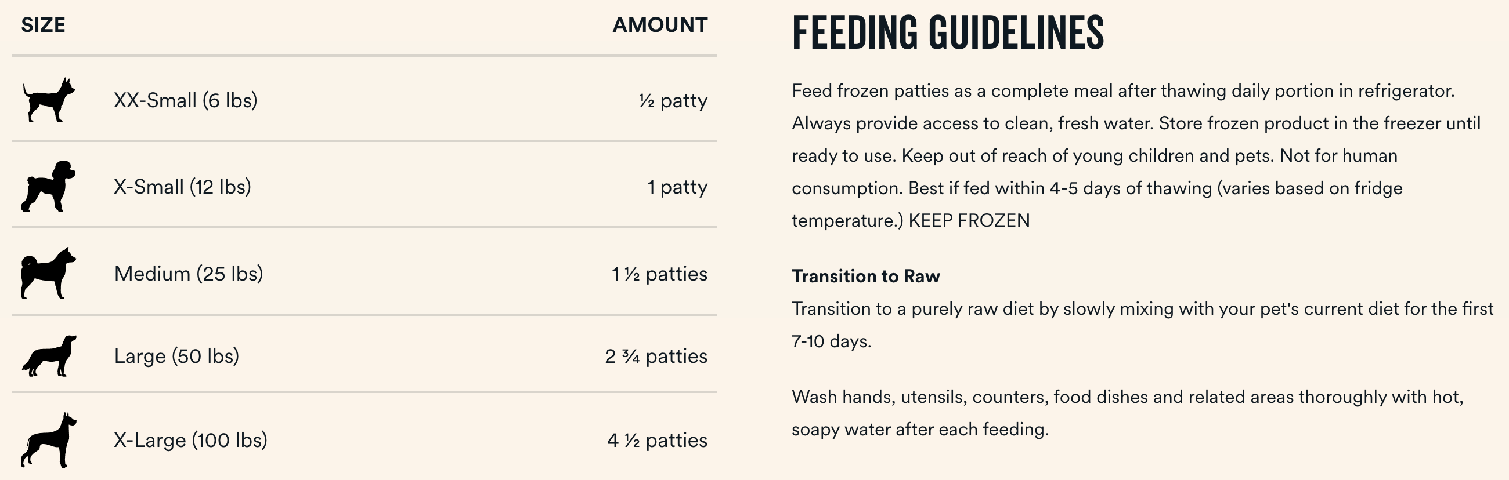Click the FEEDING GUIDELINES heading
Screen dimensions: 1509x480
948,33
